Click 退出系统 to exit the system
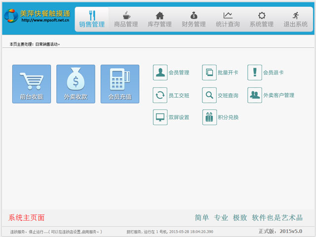Screen dimensions: 316x237 click(295, 20)
